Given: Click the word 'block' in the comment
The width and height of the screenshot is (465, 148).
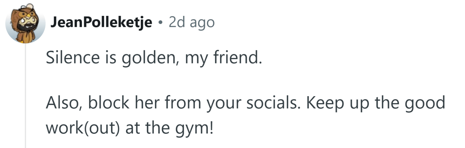Looking at the screenshot, I should [x=109, y=103].
